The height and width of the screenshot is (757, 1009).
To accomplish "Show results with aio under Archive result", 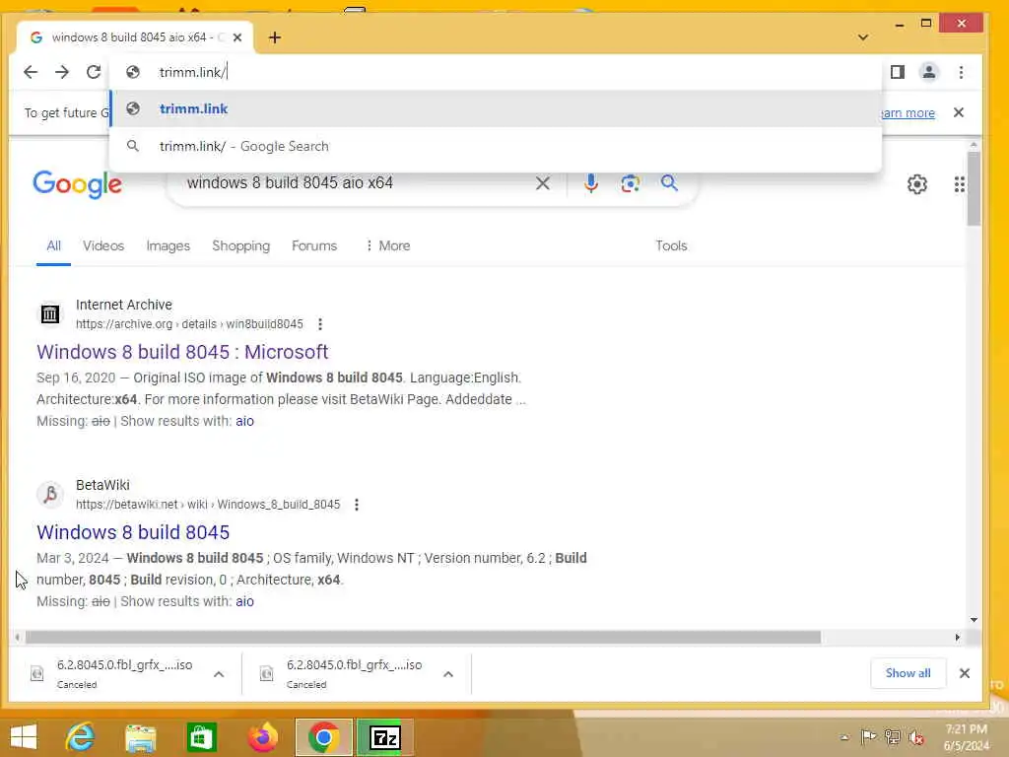I will coord(244,421).
